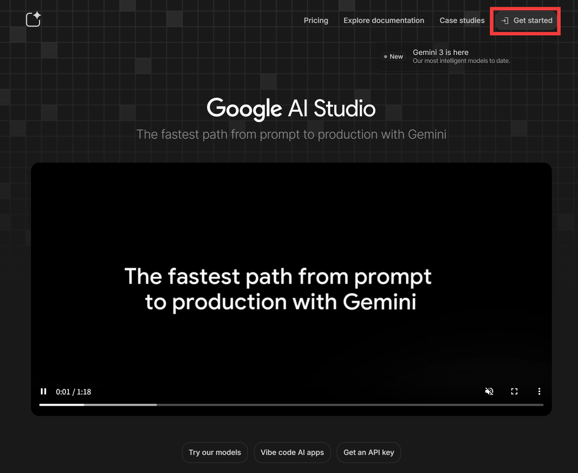The height and width of the screenshot is (473, 578).
Task: Click the large Google AI Studio heading
Action: pyautogui.click(x=291, y=108)
